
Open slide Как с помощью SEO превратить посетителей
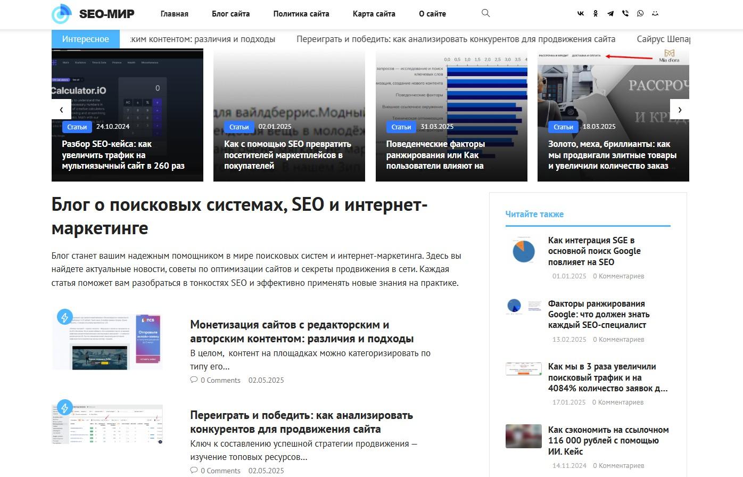click(287, 155)
